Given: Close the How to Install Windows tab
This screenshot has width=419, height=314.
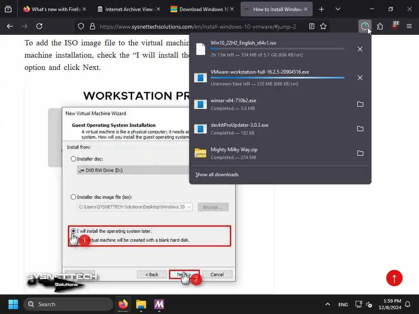Looking at the screenshot, I should (x=306, y=9).
